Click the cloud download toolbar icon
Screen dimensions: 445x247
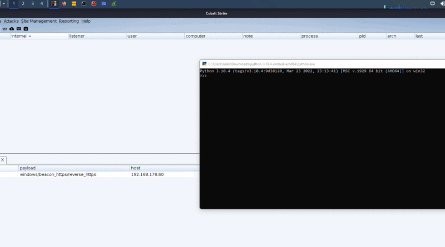click(12, 29)
